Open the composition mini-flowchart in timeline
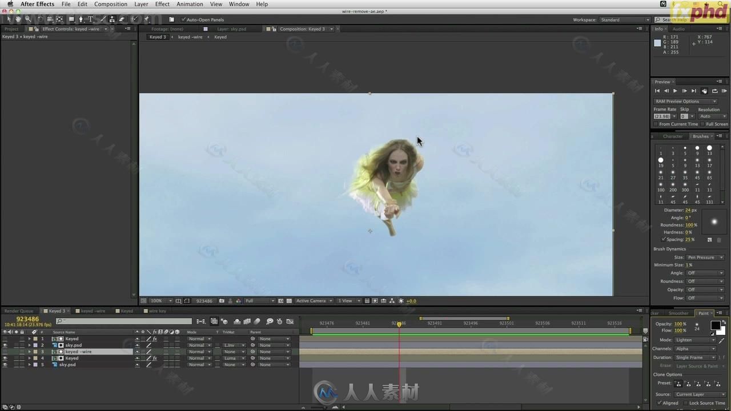The image size is (731, 411). click(201, 321)
